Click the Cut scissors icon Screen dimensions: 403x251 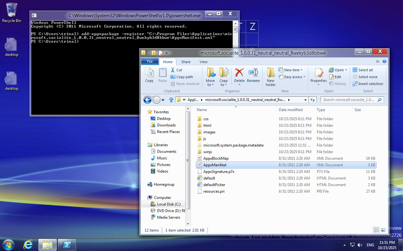[173, 70]
